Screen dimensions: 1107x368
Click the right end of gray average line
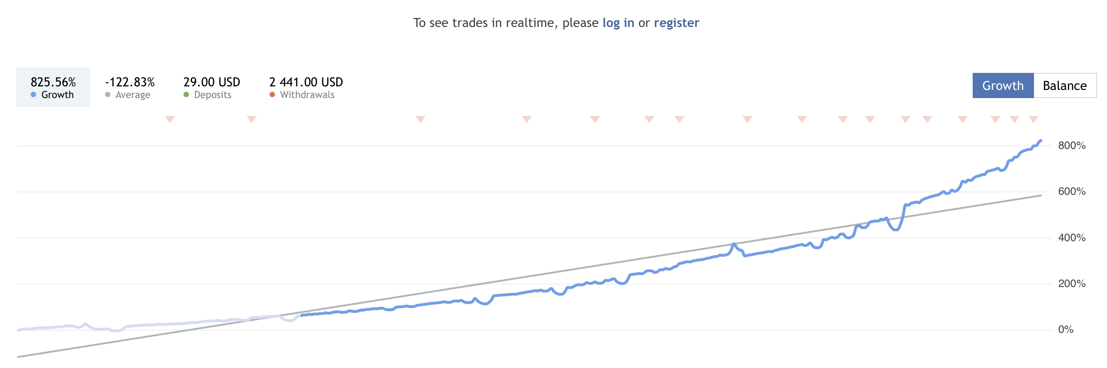(1041, 195)
